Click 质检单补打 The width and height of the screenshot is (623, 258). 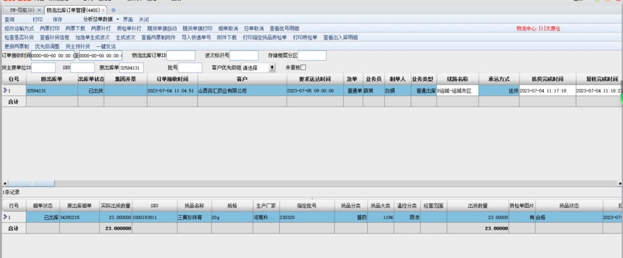(129, 29)
